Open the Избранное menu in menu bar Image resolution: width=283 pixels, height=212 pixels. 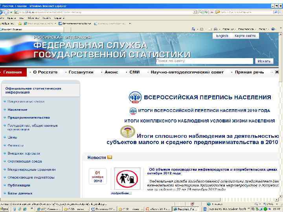[33, 18]
